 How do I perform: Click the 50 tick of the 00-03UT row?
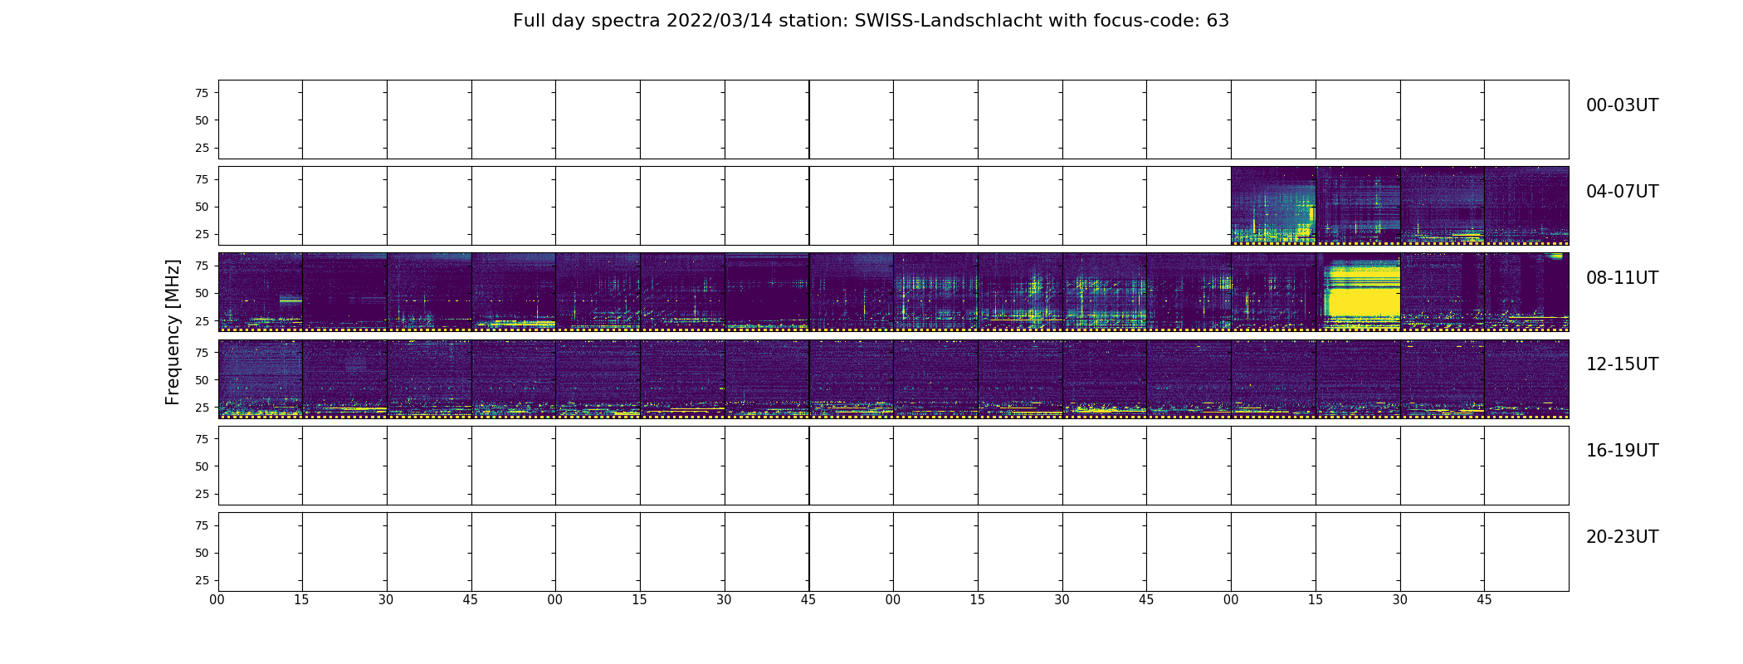[x=202, y=120]
